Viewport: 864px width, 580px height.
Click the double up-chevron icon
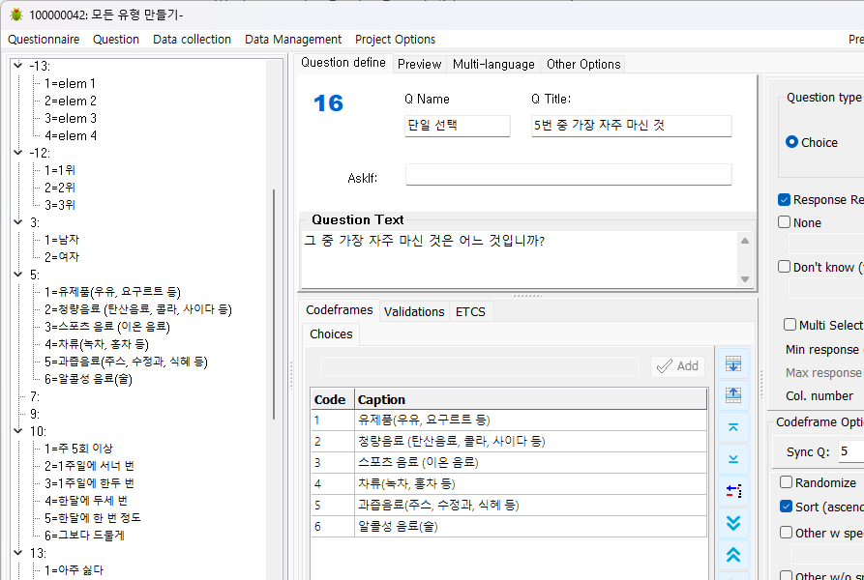pyautogui.click(x=733, y=554)
